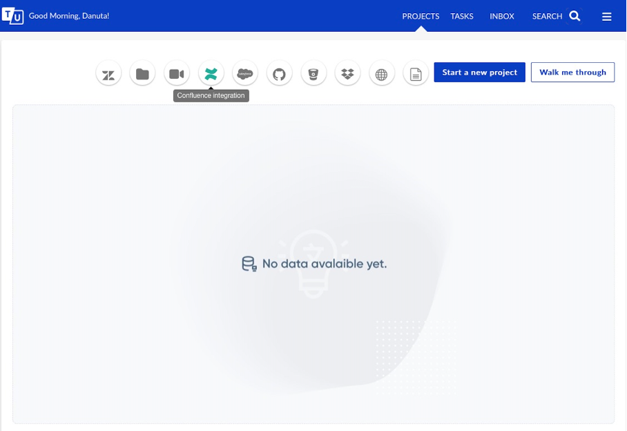Select the document file integration icon
The width and height of the screenshot is (627, 431).
416,74
